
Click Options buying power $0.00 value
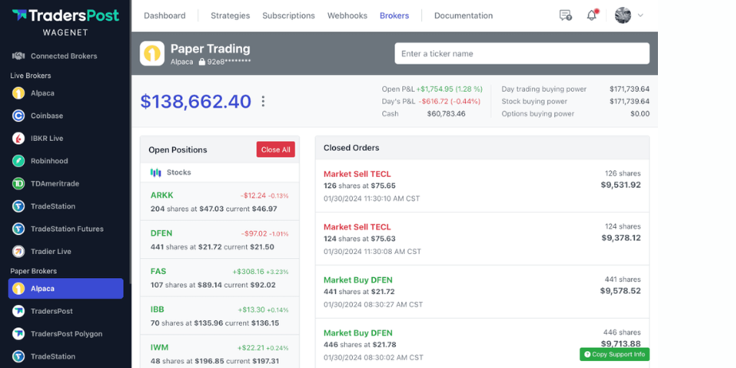pyautogui.click(x=640, y=114)
